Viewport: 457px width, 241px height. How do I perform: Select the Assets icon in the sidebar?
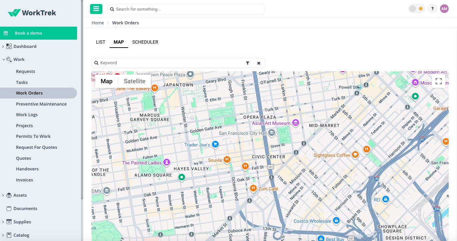click(x=10, y=195)
